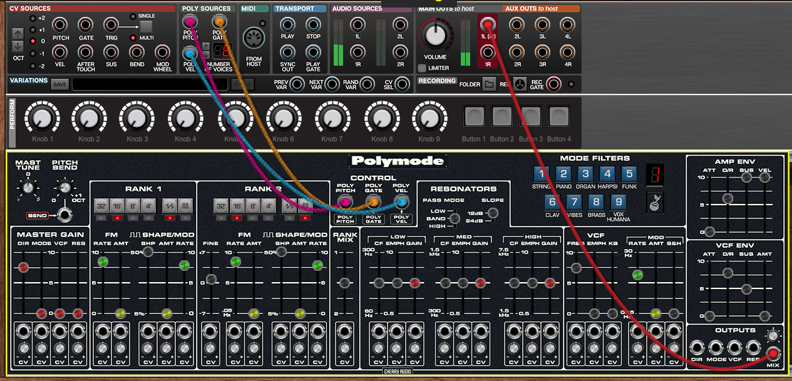Click the PITCH BEND range knob
This screenshot has height=381, width=792.
(x=63, y=187)
